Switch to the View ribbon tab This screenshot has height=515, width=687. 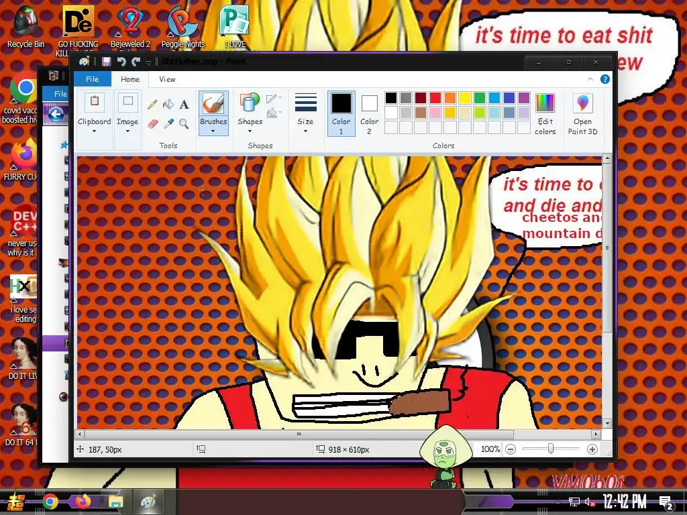tap(167, 79)
